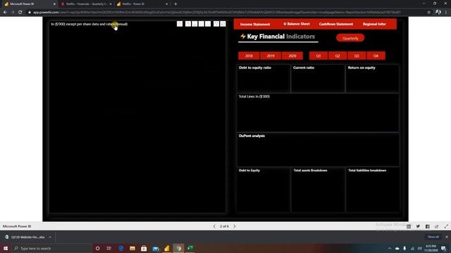Screen dimensions: 451x253
Task: Click the second white visual header icon
Action: pyautogui.click(x=188, y=24)
